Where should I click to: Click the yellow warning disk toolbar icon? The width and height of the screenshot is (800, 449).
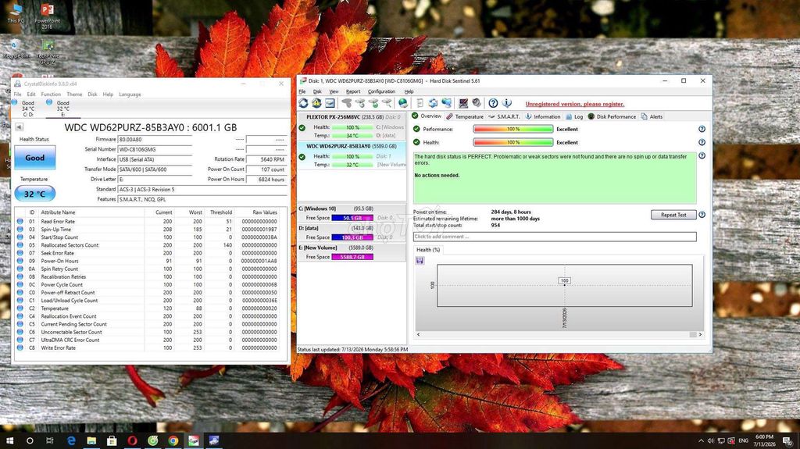point(317,103)
